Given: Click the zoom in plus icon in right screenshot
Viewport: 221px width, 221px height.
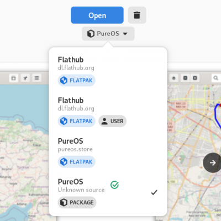Looking at the screenshot, I should pos(195,78).
